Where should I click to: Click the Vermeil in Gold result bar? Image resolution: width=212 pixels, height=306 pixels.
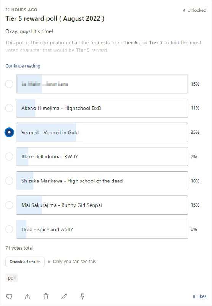click(x=102, y=132)
